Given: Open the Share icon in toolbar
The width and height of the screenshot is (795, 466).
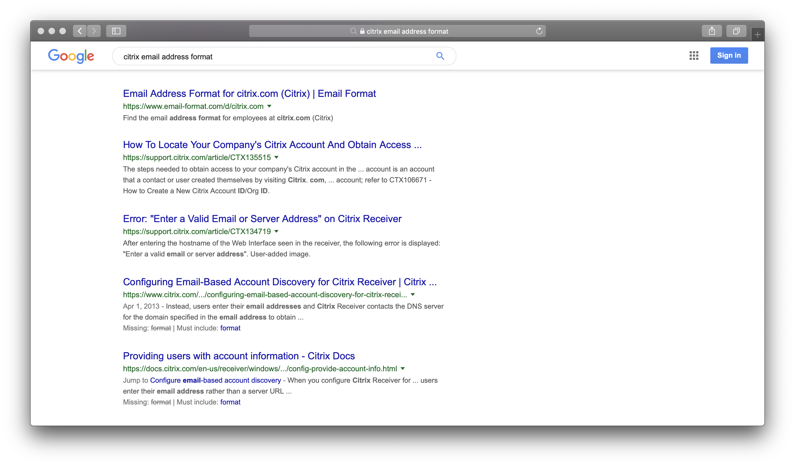Looking at the screenshot, I should [712, 31].
